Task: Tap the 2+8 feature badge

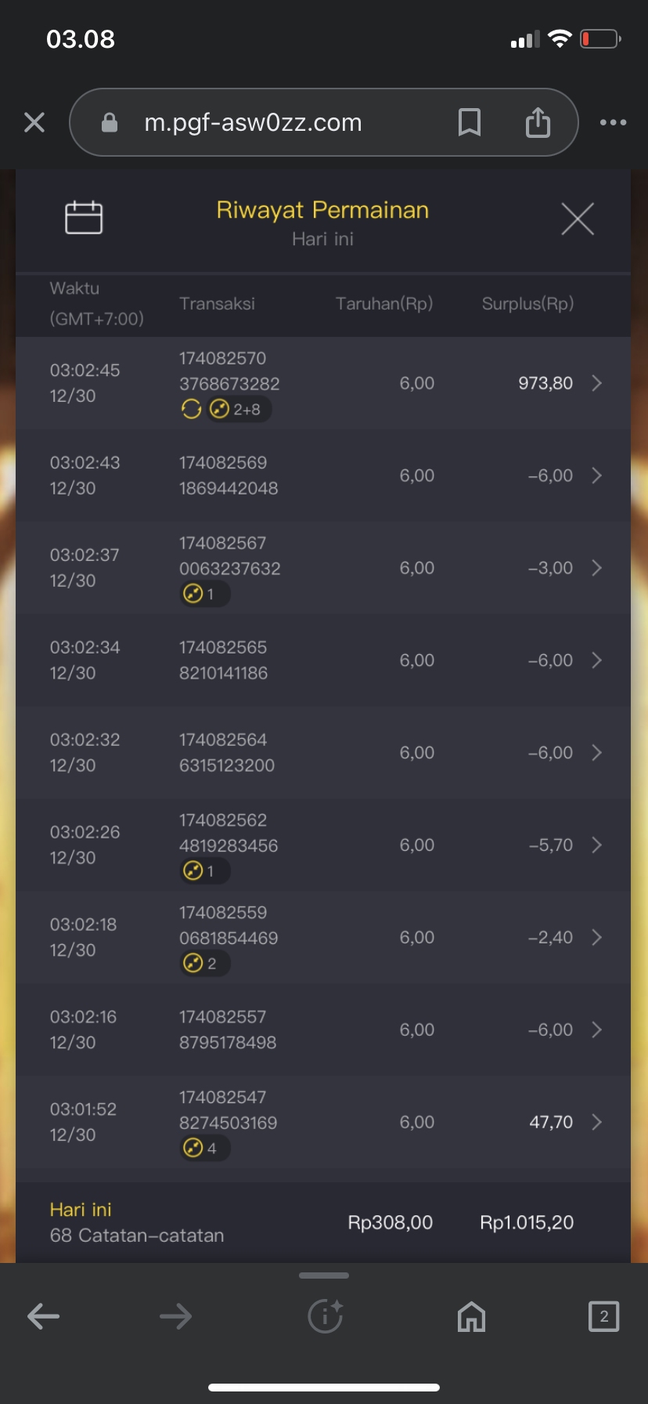Action: point(239,409)
